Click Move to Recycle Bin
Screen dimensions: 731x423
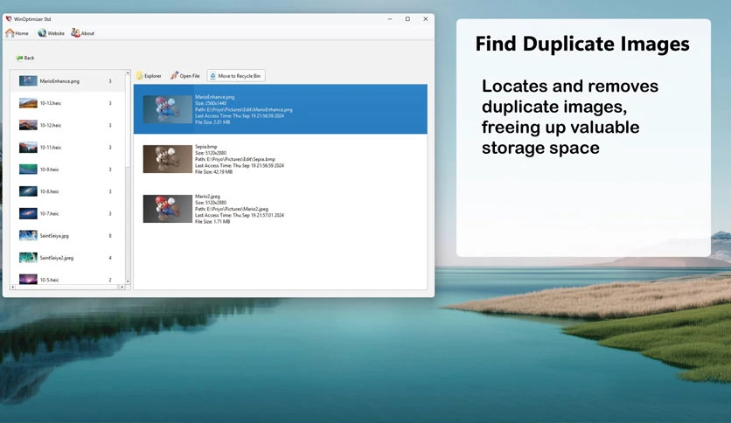pyautogui.click(x=236, y=76)
